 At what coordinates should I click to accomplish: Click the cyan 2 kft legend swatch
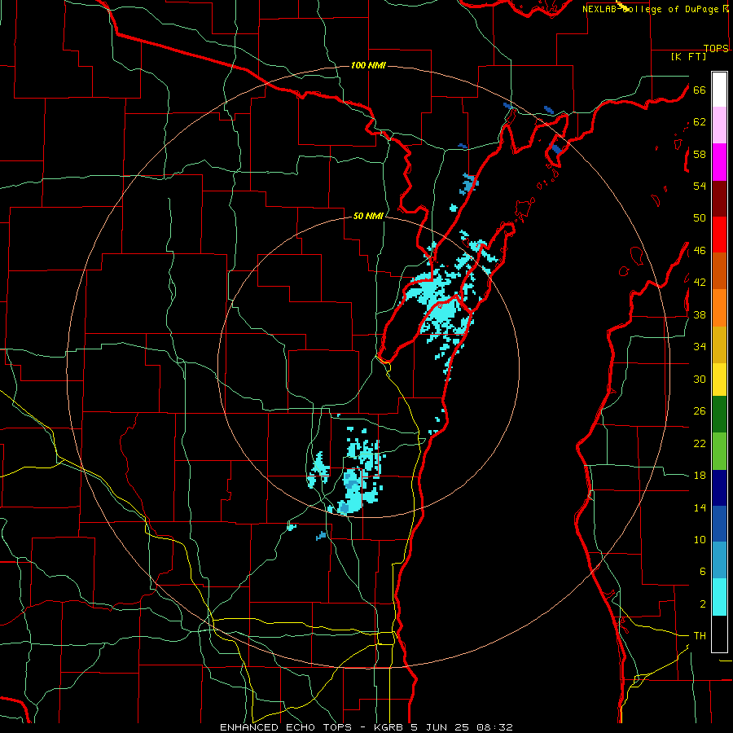click(x=719, y=597)
